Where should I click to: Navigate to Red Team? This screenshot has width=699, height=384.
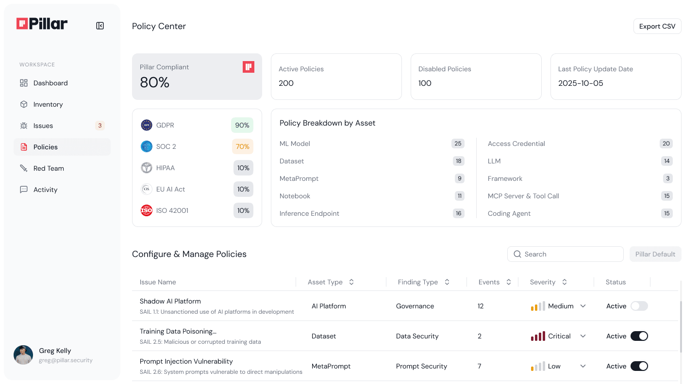[62, 168]
